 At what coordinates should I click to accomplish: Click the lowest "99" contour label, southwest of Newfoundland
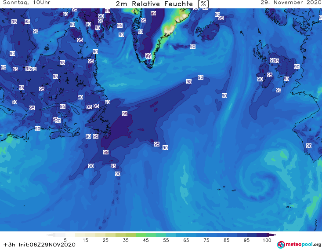coord(106,152)
